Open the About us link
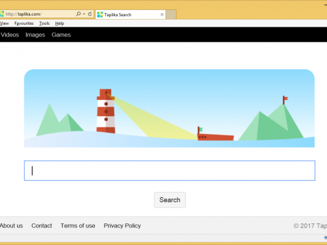Viewport: 327px width, 245px height. click(11, 226)
